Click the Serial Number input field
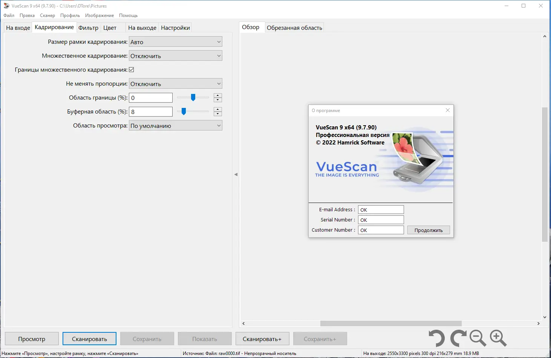 point(381,220)
